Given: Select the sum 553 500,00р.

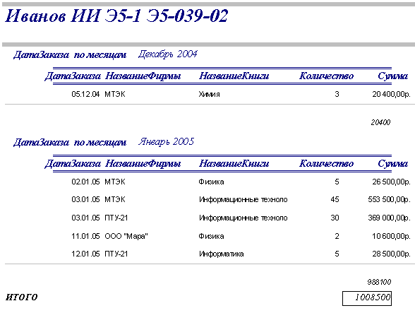Looking at the screenshot, I should point(389,199).
